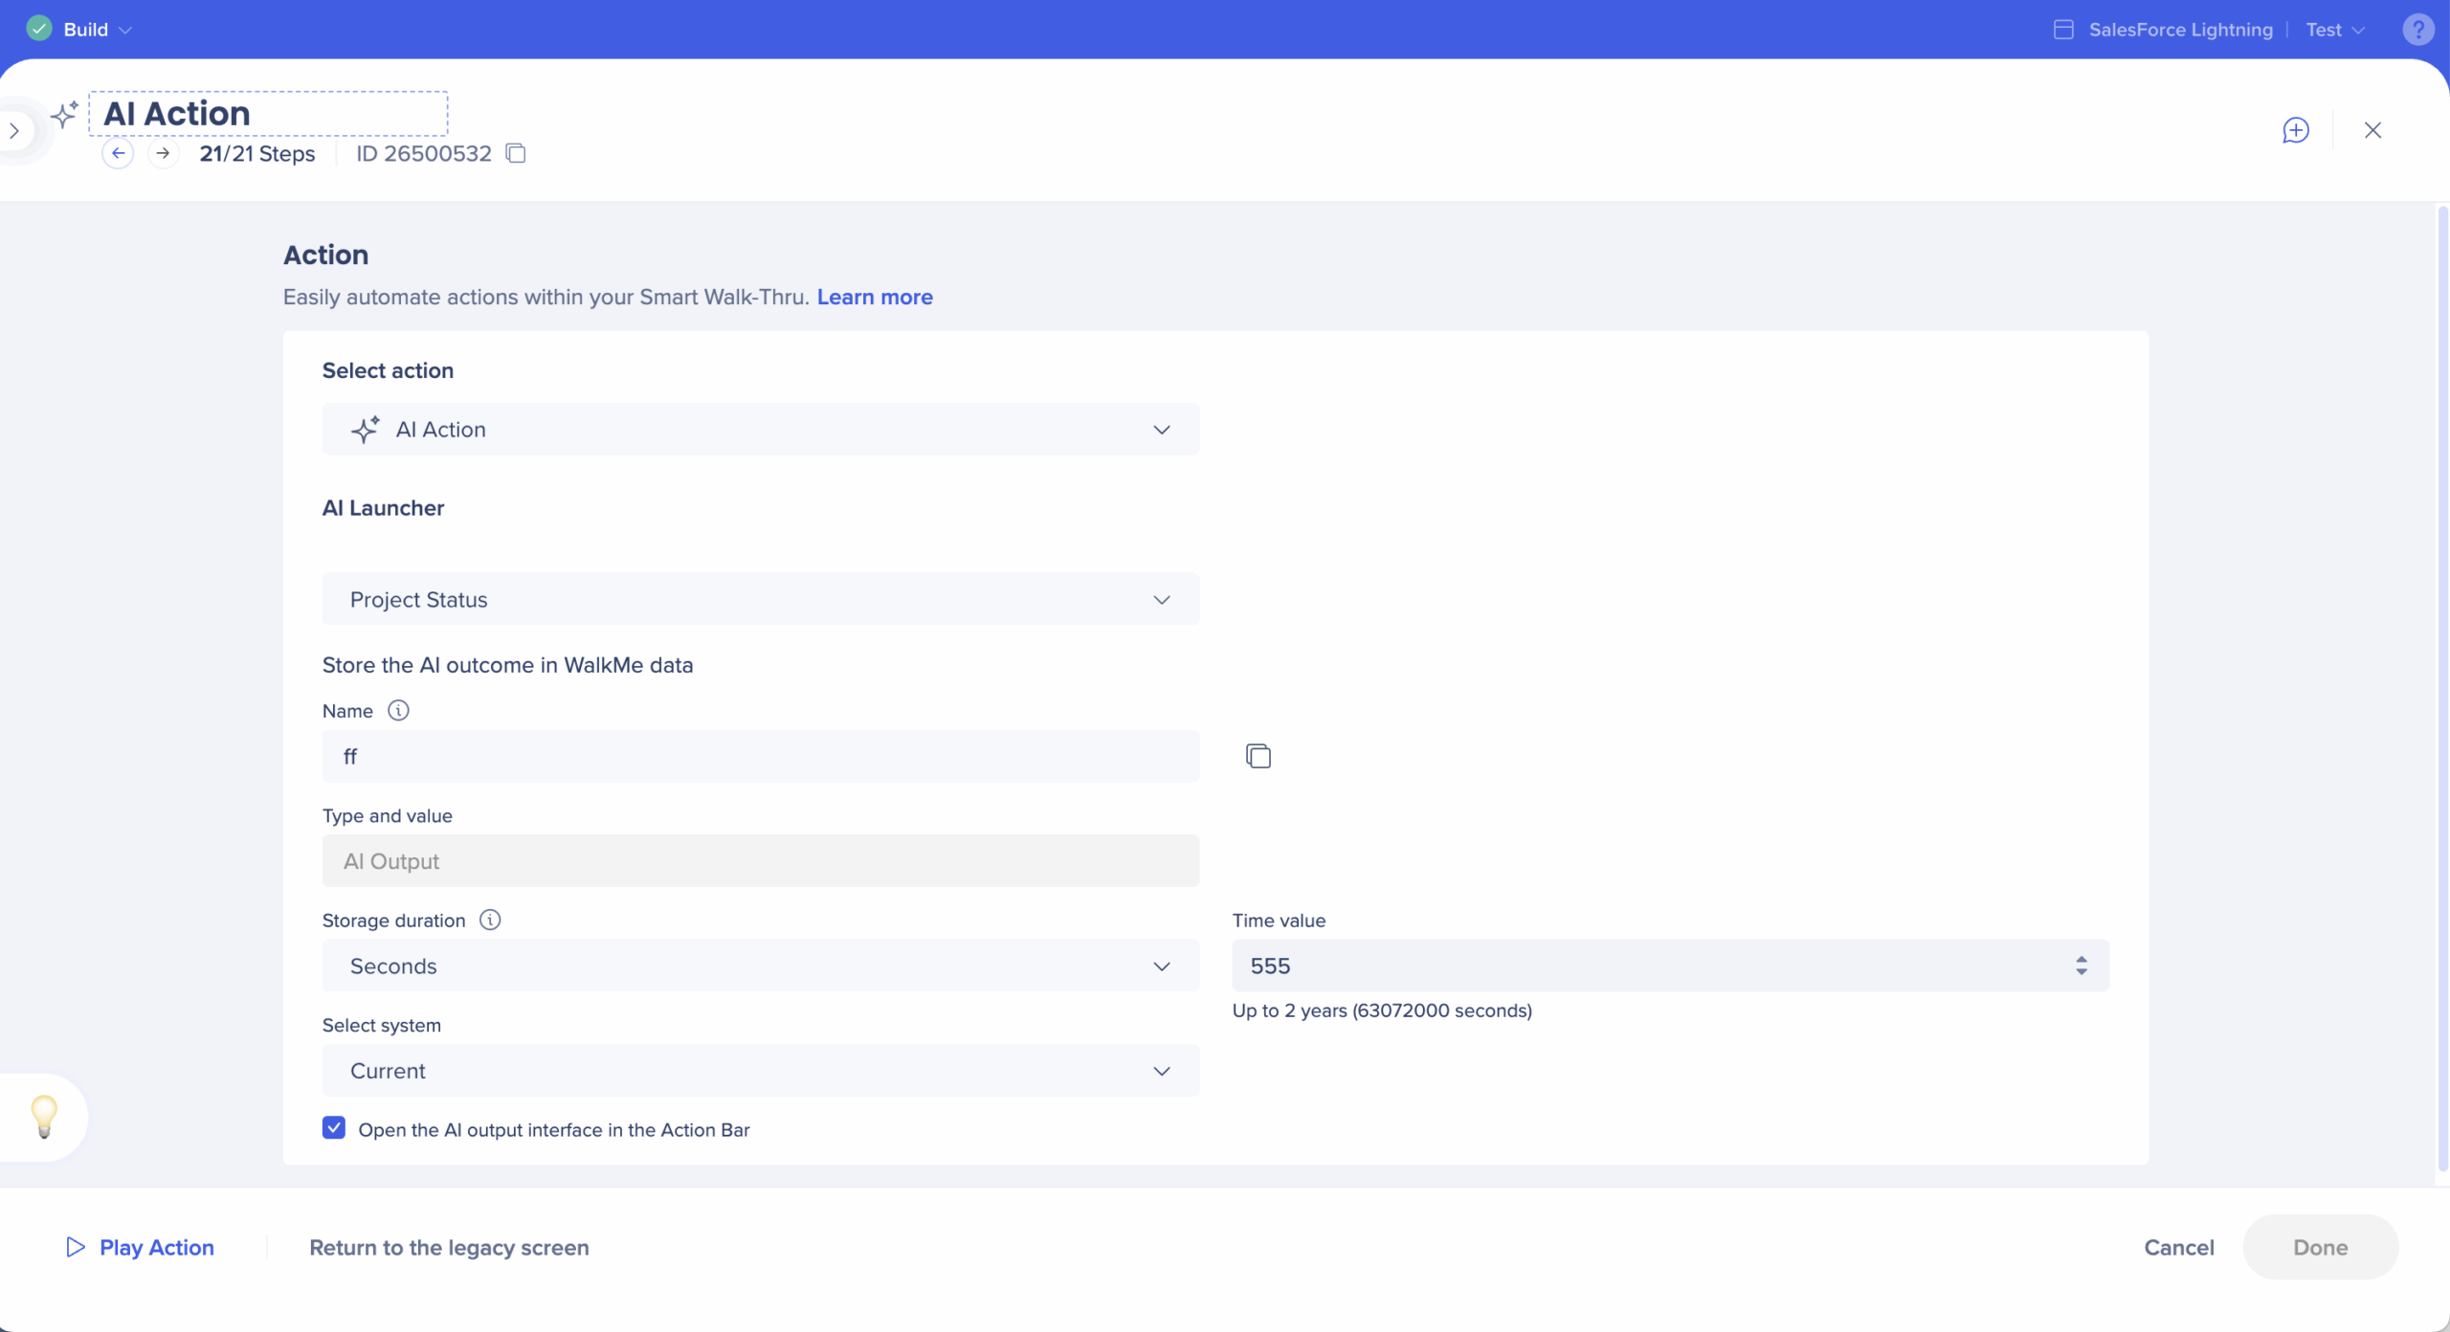The image size is (2450, 1332).
Task: Click the Learn more link
Action: (x=874, y=298)
